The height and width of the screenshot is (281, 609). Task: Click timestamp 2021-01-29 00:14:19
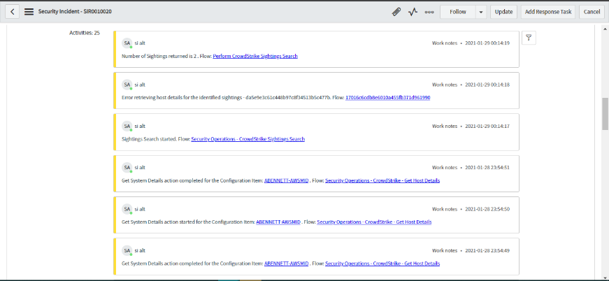pos(487,43)
